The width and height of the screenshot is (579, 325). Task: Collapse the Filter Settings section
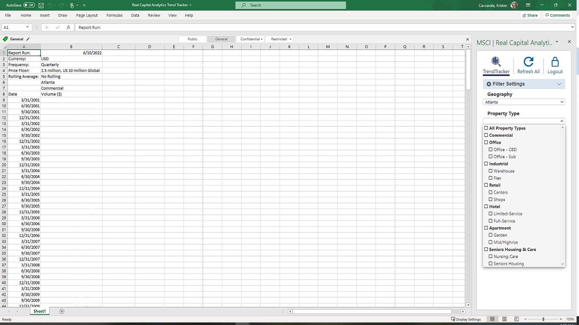point(559,84)
